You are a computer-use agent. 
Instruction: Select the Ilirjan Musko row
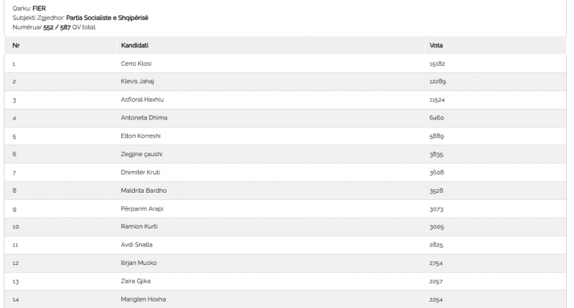click(x=285, y=263)
